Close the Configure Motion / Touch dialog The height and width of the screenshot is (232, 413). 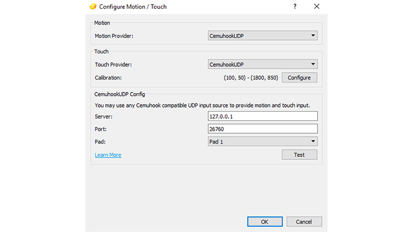point(316,6)
